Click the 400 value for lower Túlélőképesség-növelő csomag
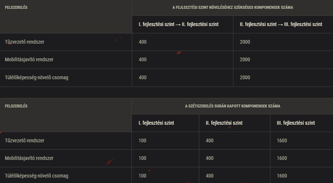This screenshot has height=183, width=333. coord(210,176)
